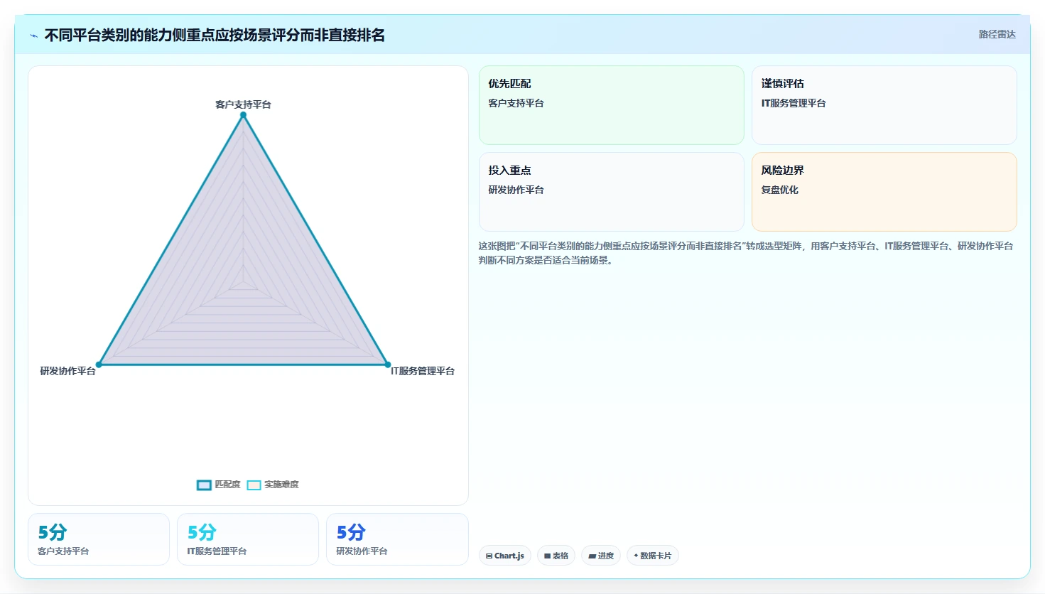The width and height of the screenshot is (1045, 594).
Task: Click the icon inside the 进度 chip
Action: point(592,556)
